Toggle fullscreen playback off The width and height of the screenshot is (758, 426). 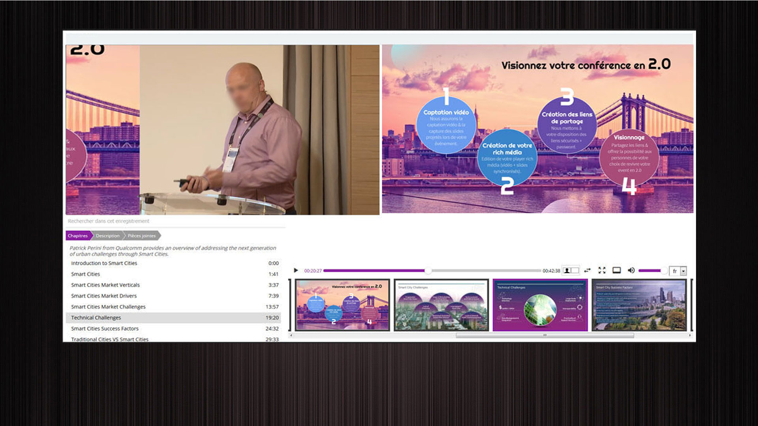pyautogui.click(x=602, y=271)
